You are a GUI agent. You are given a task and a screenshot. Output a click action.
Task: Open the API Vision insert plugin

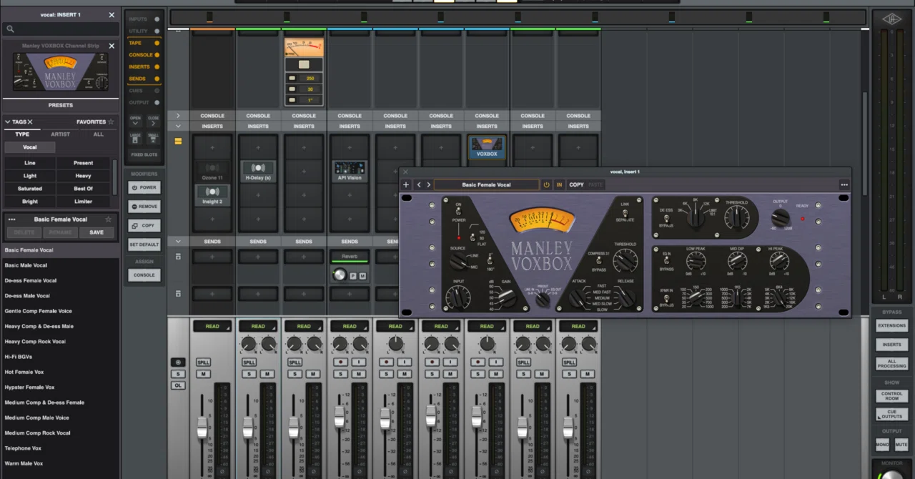pos(350,172)
